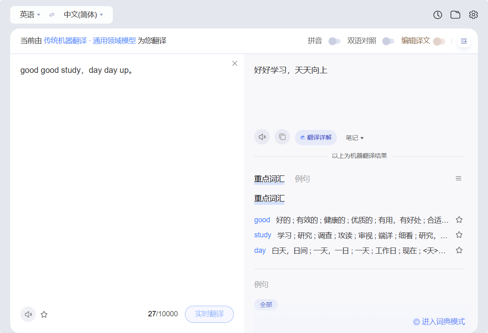Open 进入词典模式 link
The height and width of the screenshot is (333, 488).
click(x=439, y=322)
